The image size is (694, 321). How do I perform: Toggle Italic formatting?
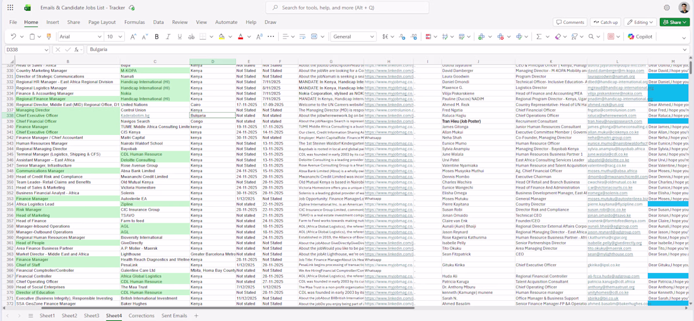click(x=168, y=37)
